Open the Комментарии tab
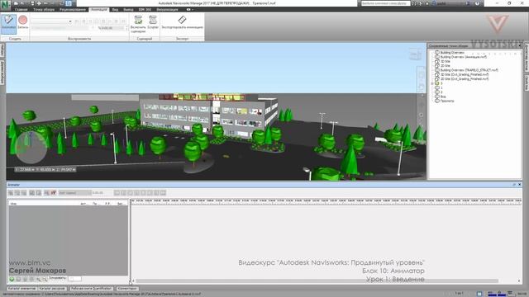 127,289
